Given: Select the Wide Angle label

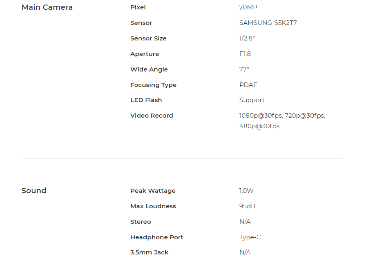Looking at the screenshot, I should click(x=149, y=69).
